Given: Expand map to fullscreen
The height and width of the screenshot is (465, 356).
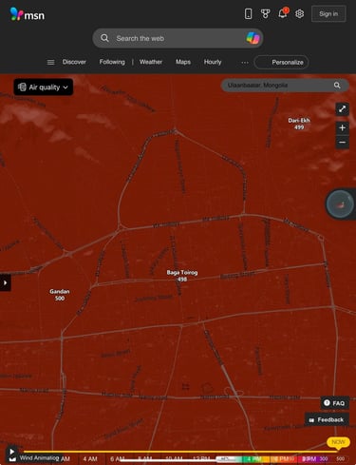Looking at the screenshot, I should [x=342, y=109].
